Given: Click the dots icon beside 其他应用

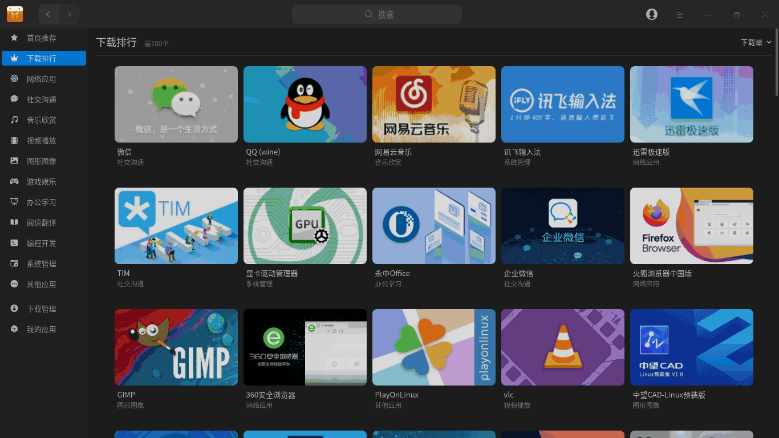Looking at the screenshot, I should 14,284.
